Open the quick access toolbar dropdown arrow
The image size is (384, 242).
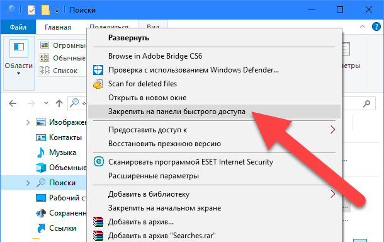pyautogui.click(x=57, y=11)
